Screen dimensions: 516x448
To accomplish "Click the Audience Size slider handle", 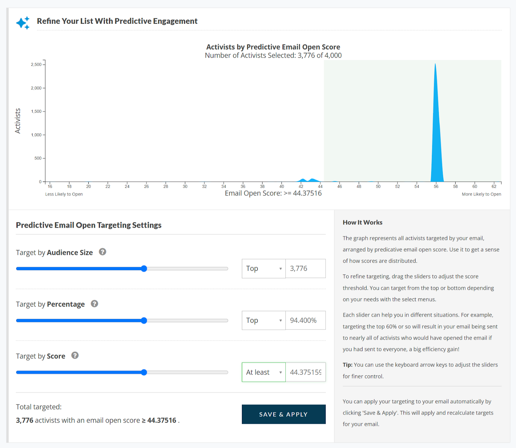I will [x=144, y=269].
